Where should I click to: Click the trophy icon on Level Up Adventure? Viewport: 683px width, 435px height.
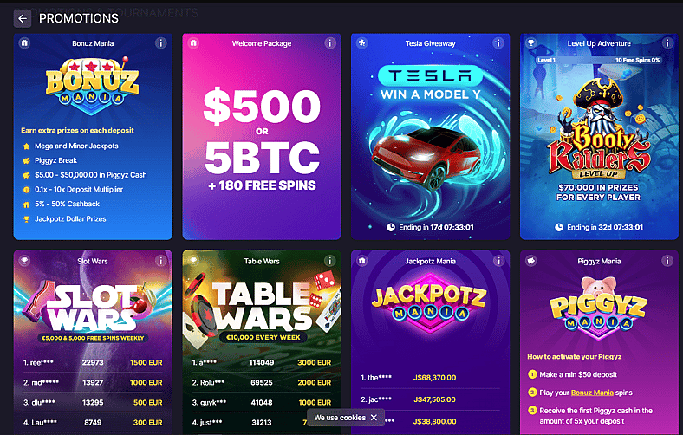point(531,43)
